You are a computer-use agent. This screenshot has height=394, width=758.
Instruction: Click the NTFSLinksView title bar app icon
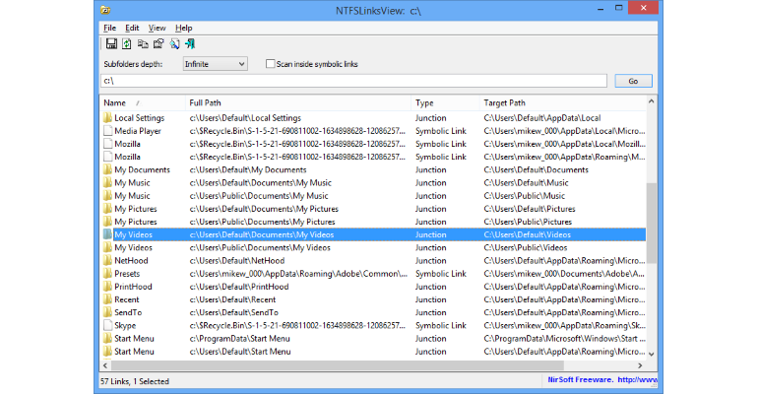tap(105, 10)
